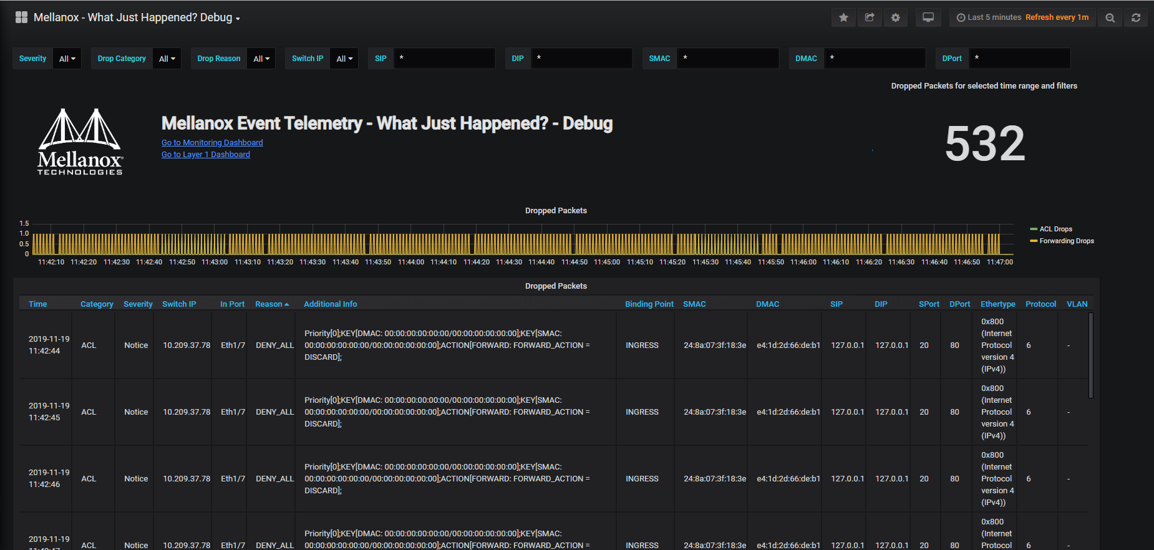This screenshot has height=550, width=1154.
Task: Sort table by Binding Point column
Action: 649,304
